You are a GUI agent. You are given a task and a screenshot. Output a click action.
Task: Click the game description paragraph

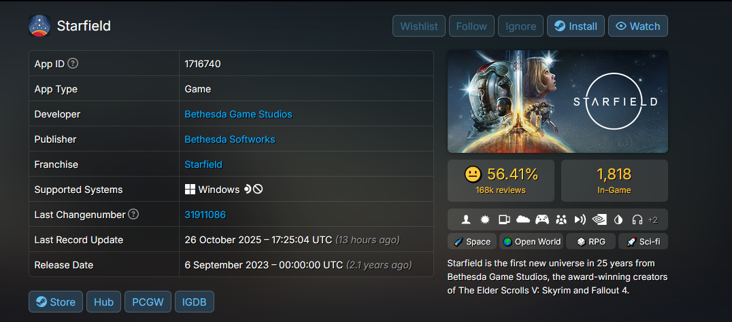[557, 276]
